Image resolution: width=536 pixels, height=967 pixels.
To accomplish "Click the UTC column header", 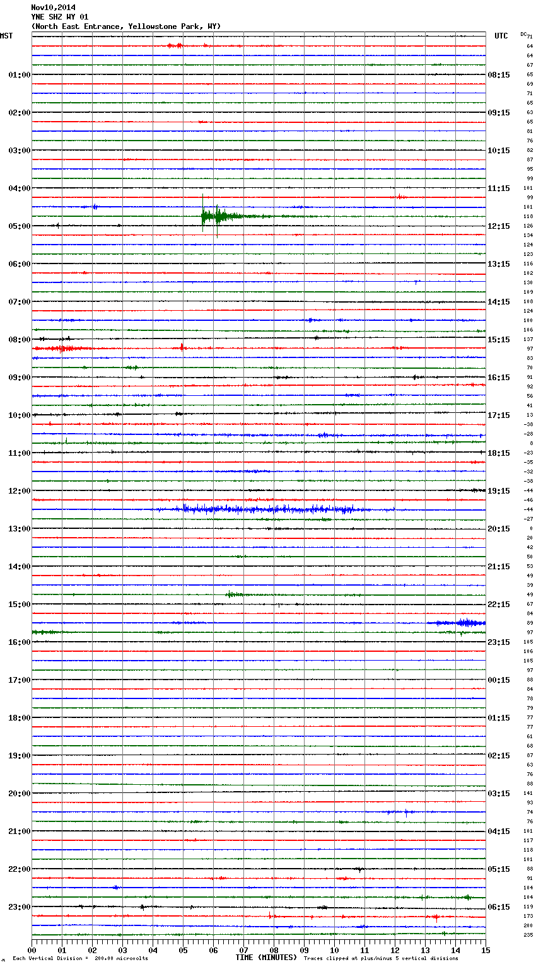I will click(x=501, y=36).
